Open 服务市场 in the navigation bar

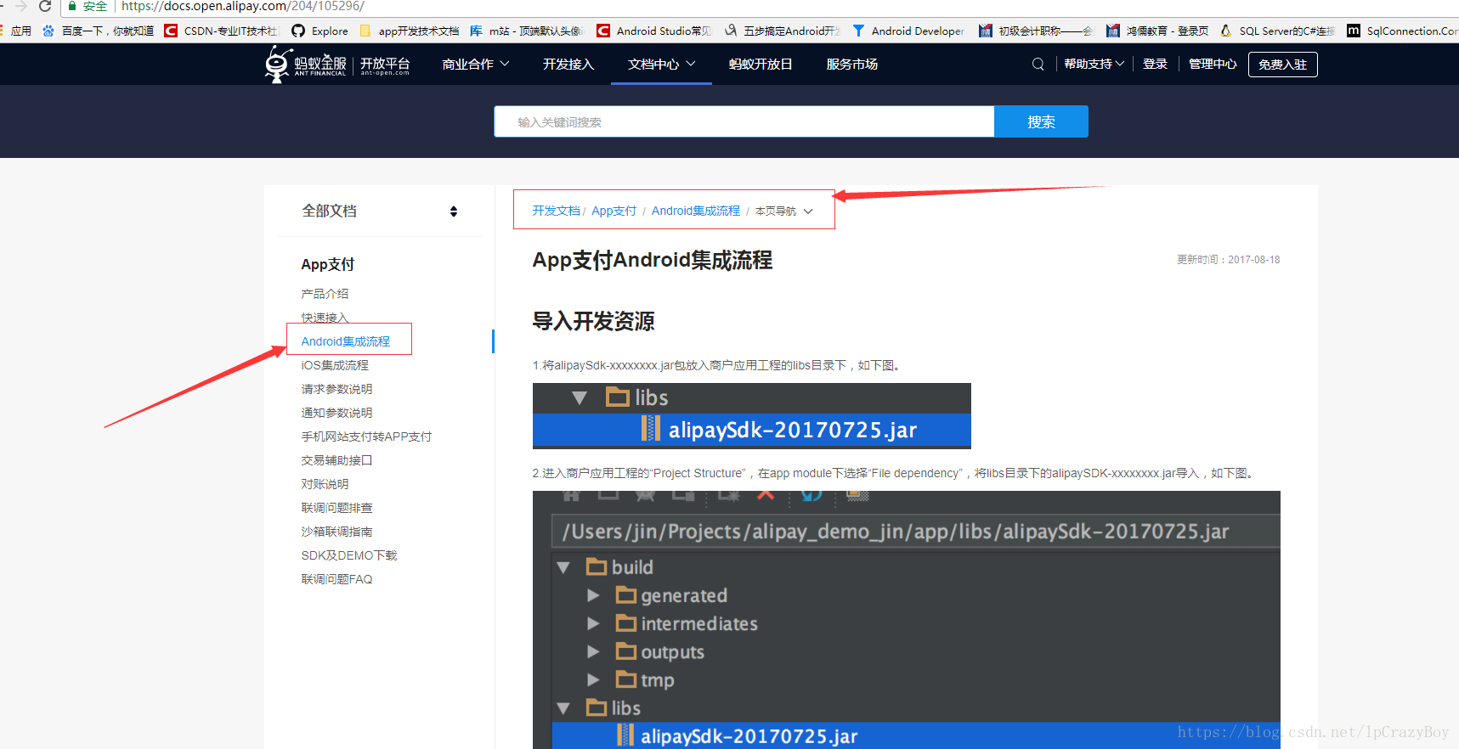(x=851, y=64)
